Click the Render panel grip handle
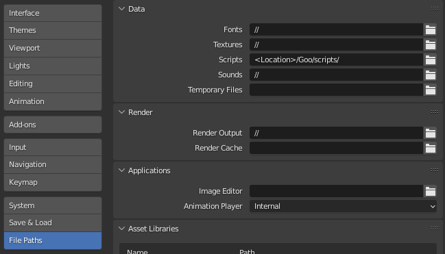 pyautogui.click(x=435, y=112)
